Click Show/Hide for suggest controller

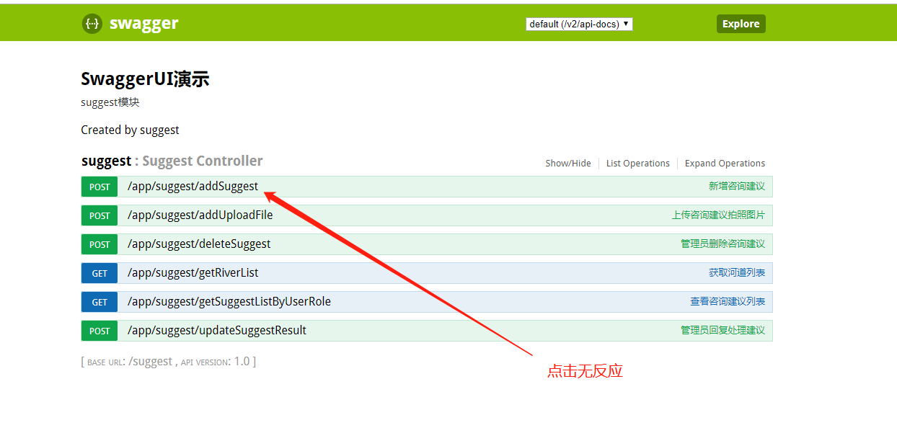568,163
